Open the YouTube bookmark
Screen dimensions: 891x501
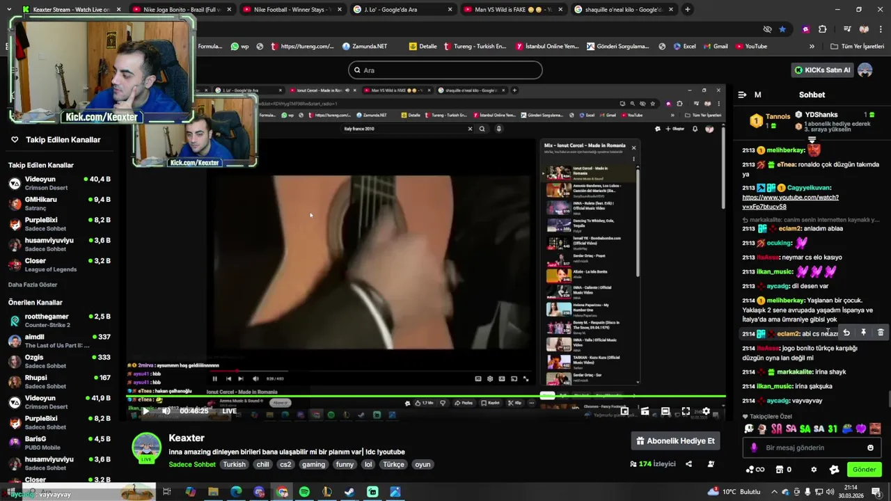750,47
